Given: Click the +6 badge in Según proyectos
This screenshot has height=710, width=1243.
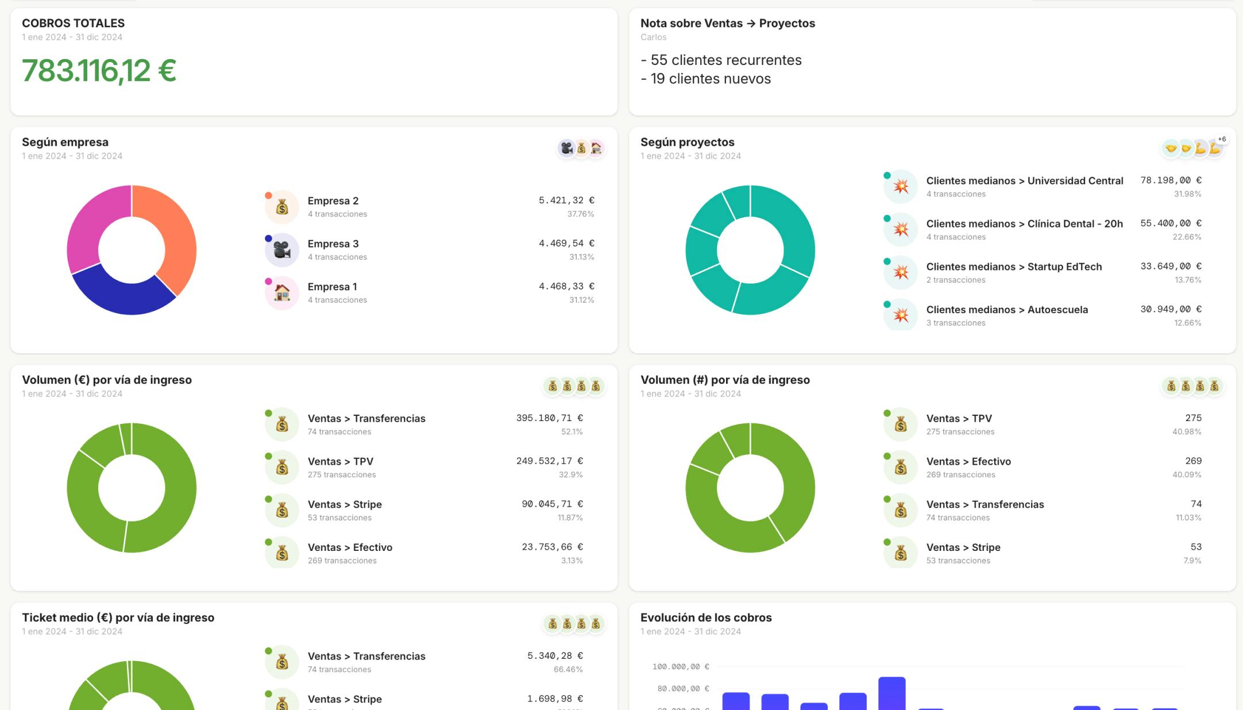Looking at the screenshot, I should (x=1222, y=140).
